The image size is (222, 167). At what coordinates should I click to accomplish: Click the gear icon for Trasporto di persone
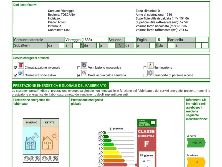pos(150,73)
